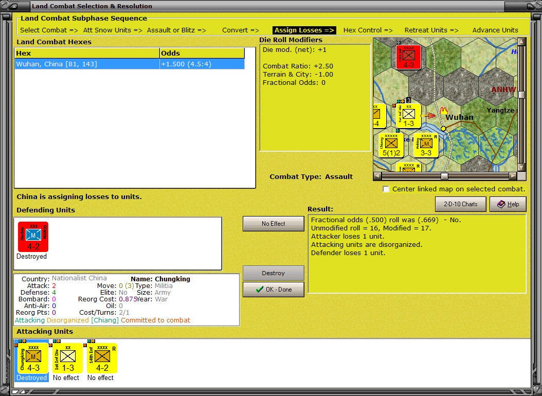Click the minimap horizontal scrollbar thumb
The width and height of the screenshot is (542, 396).
tap(444, 176)
